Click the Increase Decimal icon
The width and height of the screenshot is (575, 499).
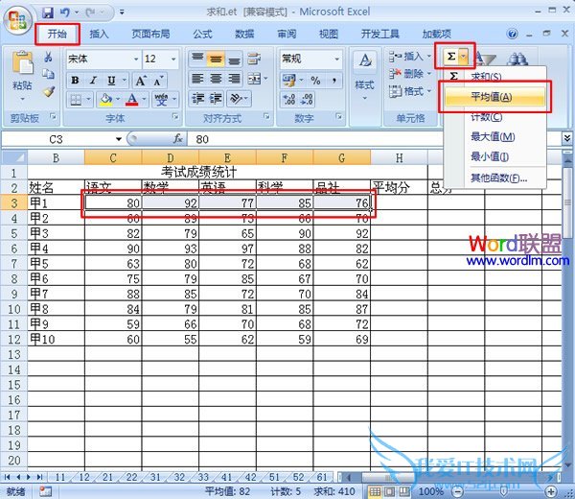[289, 99]
